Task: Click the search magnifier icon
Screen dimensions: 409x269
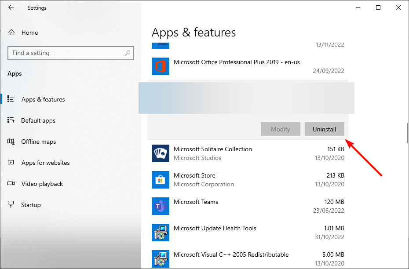Action: 128,53
